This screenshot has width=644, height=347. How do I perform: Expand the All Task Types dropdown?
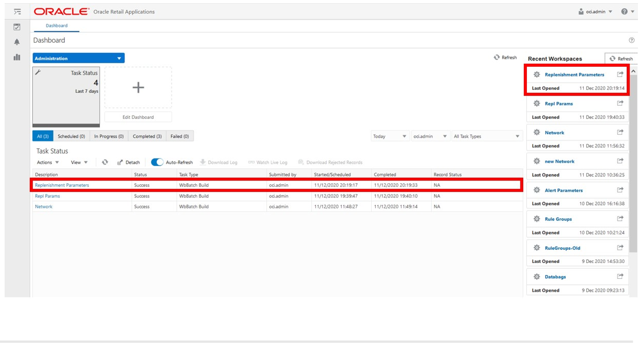pyautogui.click(x=486, y=136)
